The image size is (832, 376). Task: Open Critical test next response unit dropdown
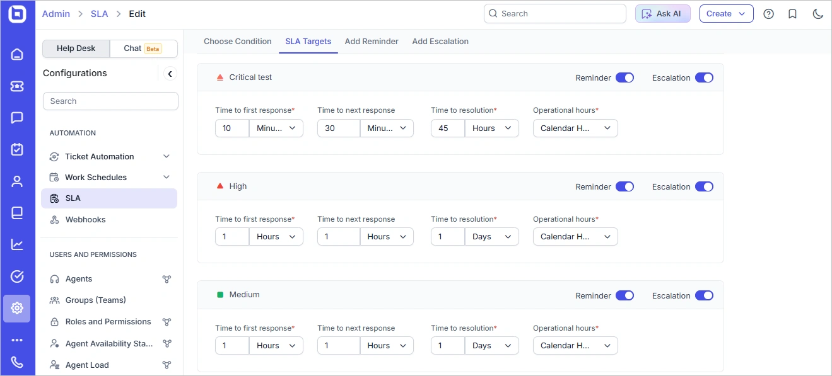coord(387,128)
